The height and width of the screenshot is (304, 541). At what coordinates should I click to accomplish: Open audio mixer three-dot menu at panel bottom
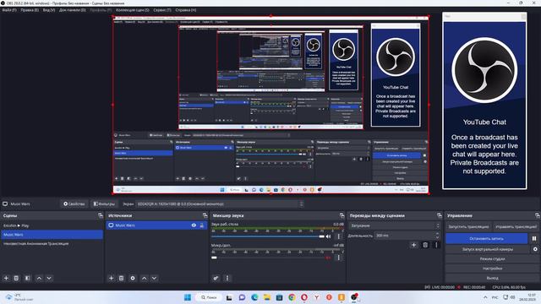(227, 278)
